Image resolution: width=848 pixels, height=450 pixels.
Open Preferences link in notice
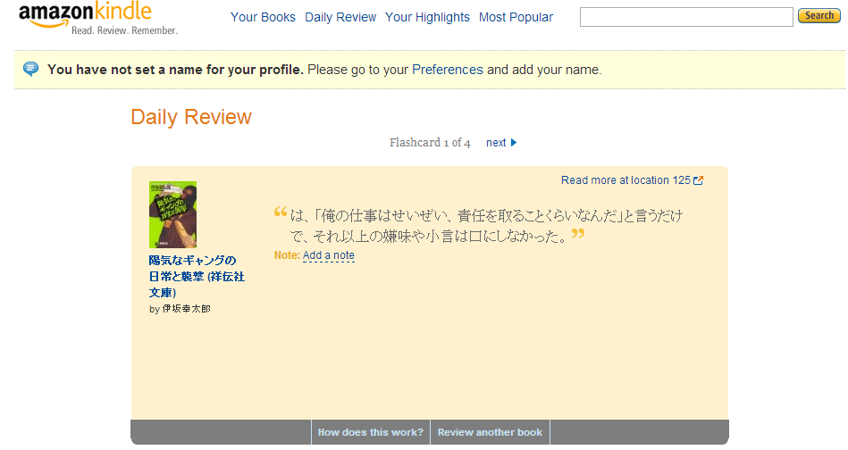(448, 70)
